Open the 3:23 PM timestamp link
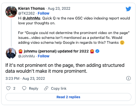The width and height of the screenshot is (139, 106). tap(25, 78)
